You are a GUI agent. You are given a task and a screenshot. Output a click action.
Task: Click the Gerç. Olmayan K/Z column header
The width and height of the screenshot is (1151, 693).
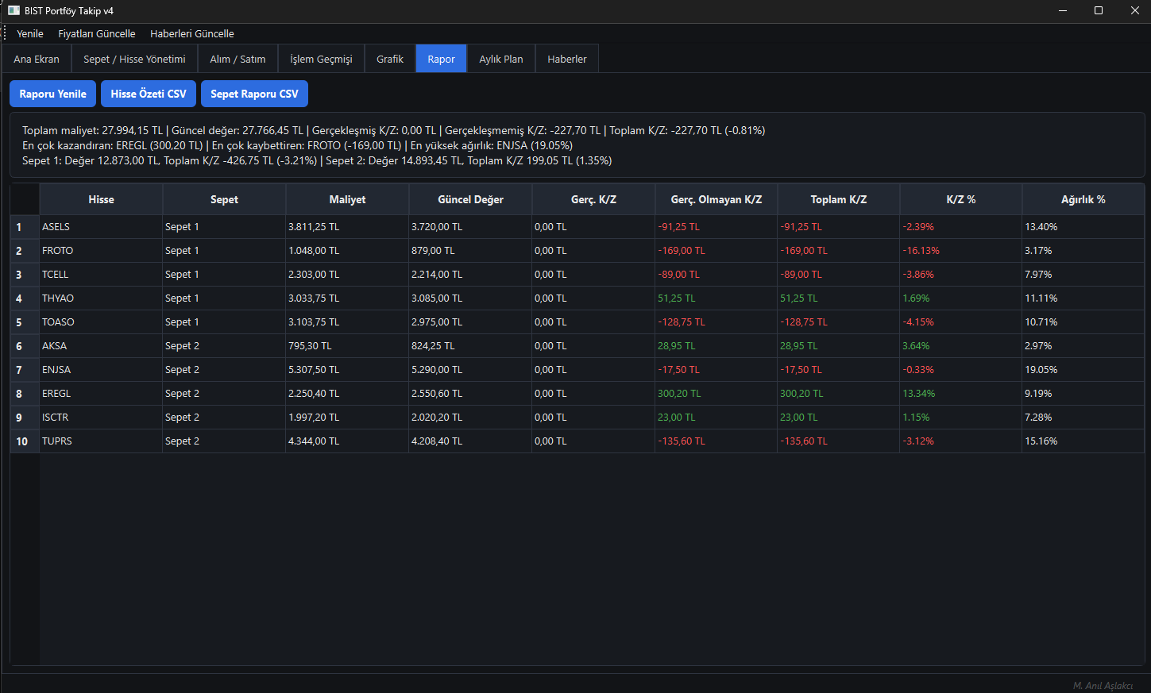click(x=716, y=199)
